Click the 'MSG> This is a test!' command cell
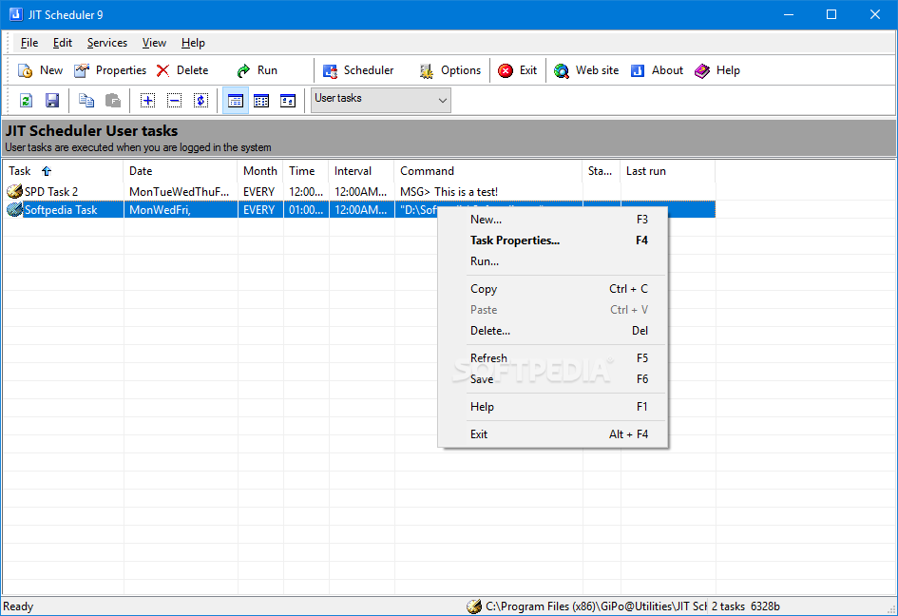Screen dimensions: 898x616 click(449, 191)
